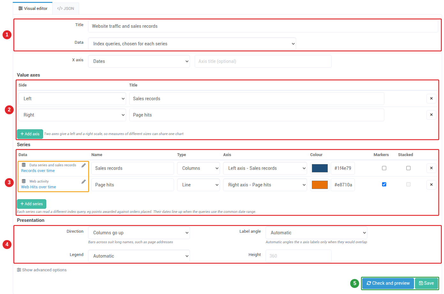Screen dimensions: 444x294
Task: Open the Right axis - Page hits dropdown
Action: tap(265, 185)
